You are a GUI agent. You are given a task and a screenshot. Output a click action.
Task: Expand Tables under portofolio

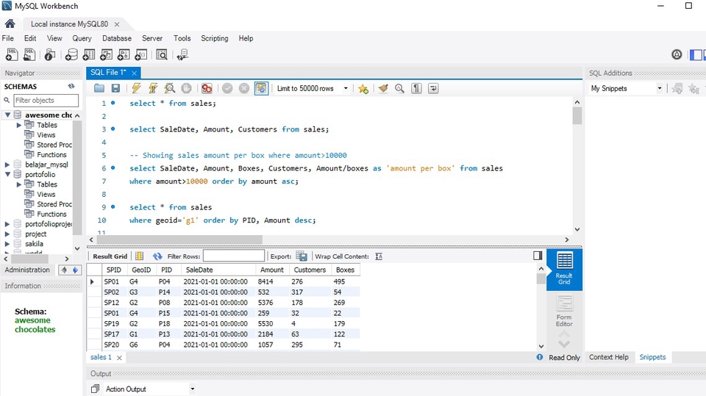[19, 184]
